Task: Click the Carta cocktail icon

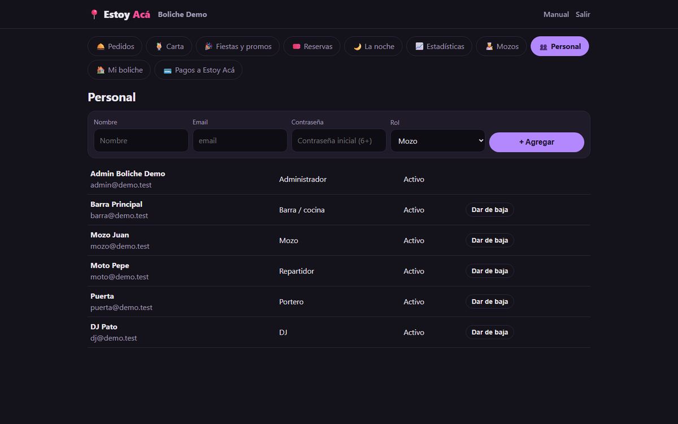Action: click(159, 46)
